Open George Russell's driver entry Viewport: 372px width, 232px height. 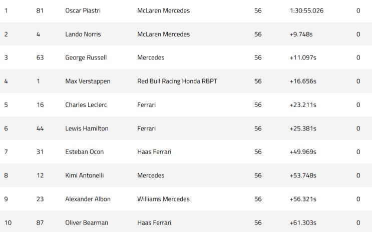[86, 57]
